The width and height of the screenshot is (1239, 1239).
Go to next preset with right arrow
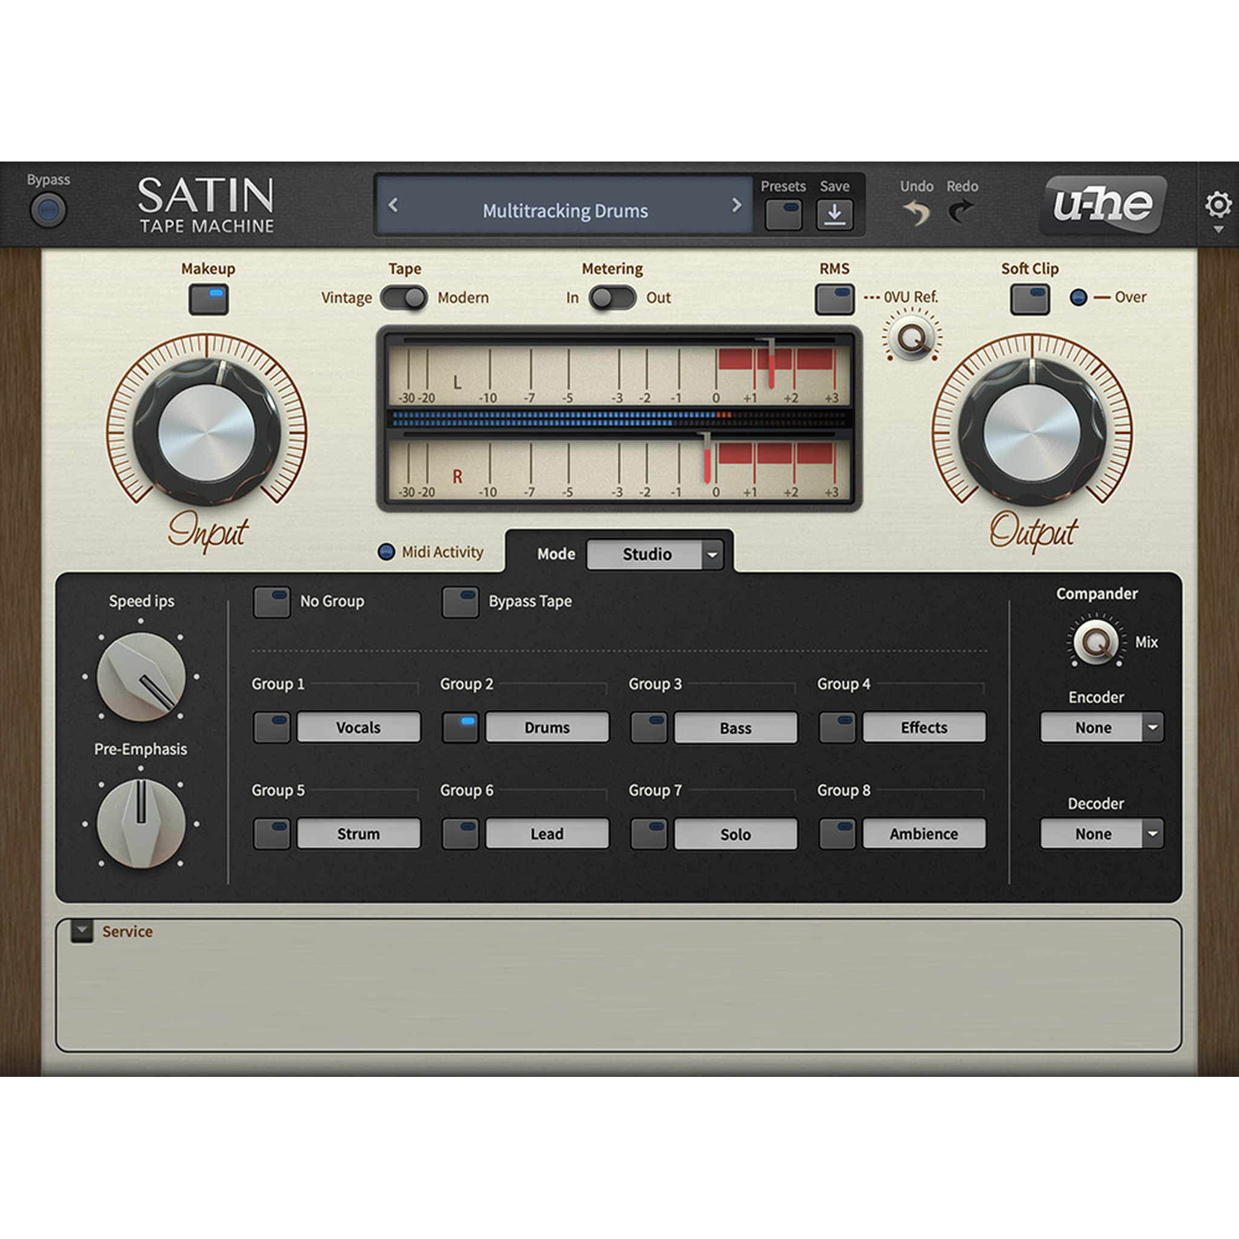[x=736, y=205]
